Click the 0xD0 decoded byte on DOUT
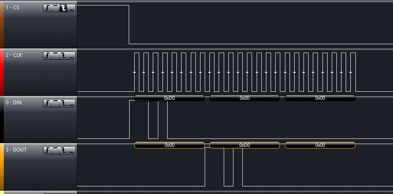The width and height of the screenshot is (393, 194). click(x=244, y=145)
